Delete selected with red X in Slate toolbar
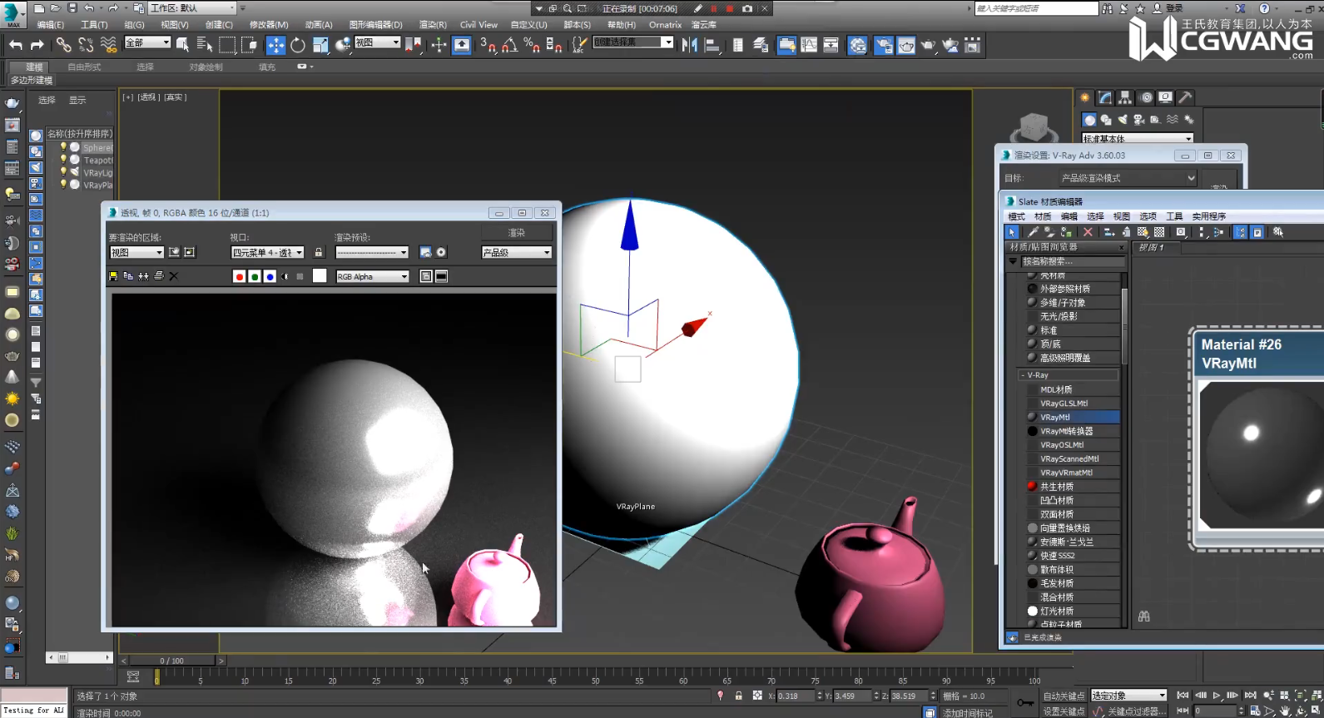This screenshot has height=718, width=1324. coord(1088,232)
